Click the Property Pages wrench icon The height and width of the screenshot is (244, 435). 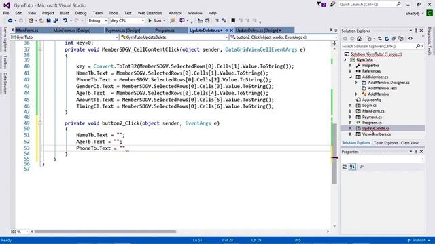362,167
